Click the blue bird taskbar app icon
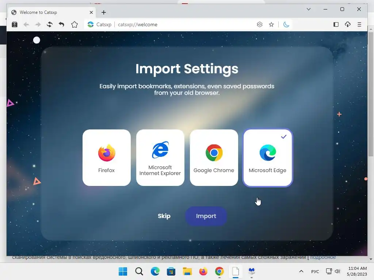 pos(252,271)
